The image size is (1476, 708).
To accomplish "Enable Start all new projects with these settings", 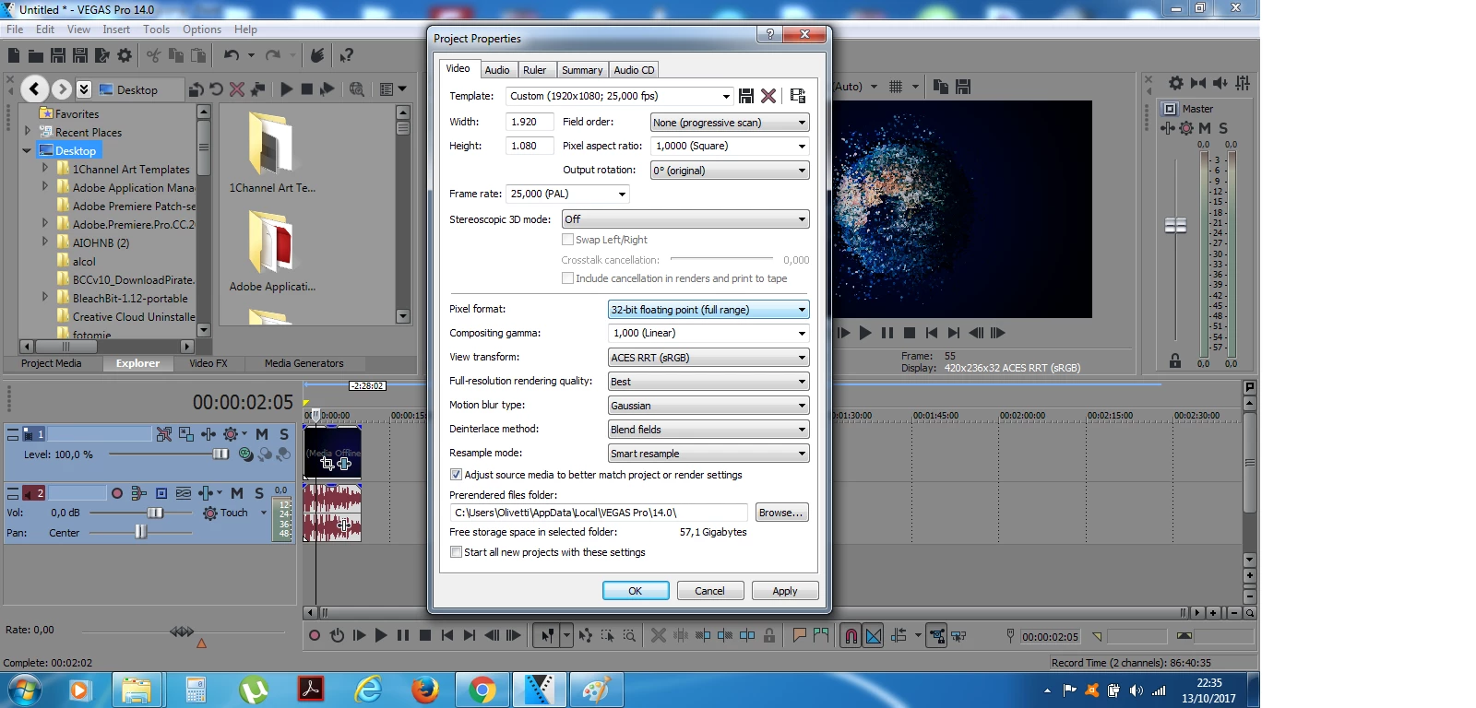I will (x=456, y=552).
